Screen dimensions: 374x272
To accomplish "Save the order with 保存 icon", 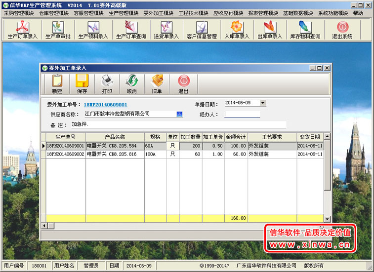I will coord(82,84).
